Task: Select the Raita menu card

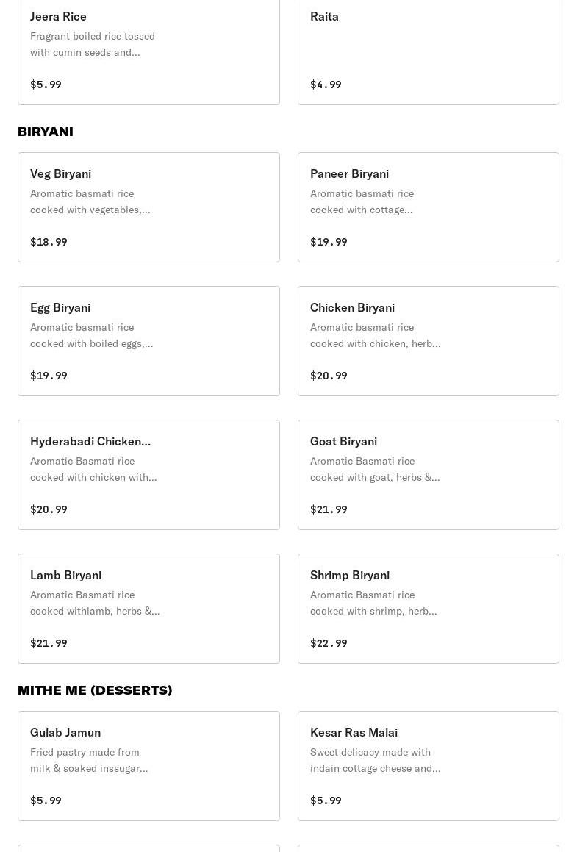Action: coord(428,50)
